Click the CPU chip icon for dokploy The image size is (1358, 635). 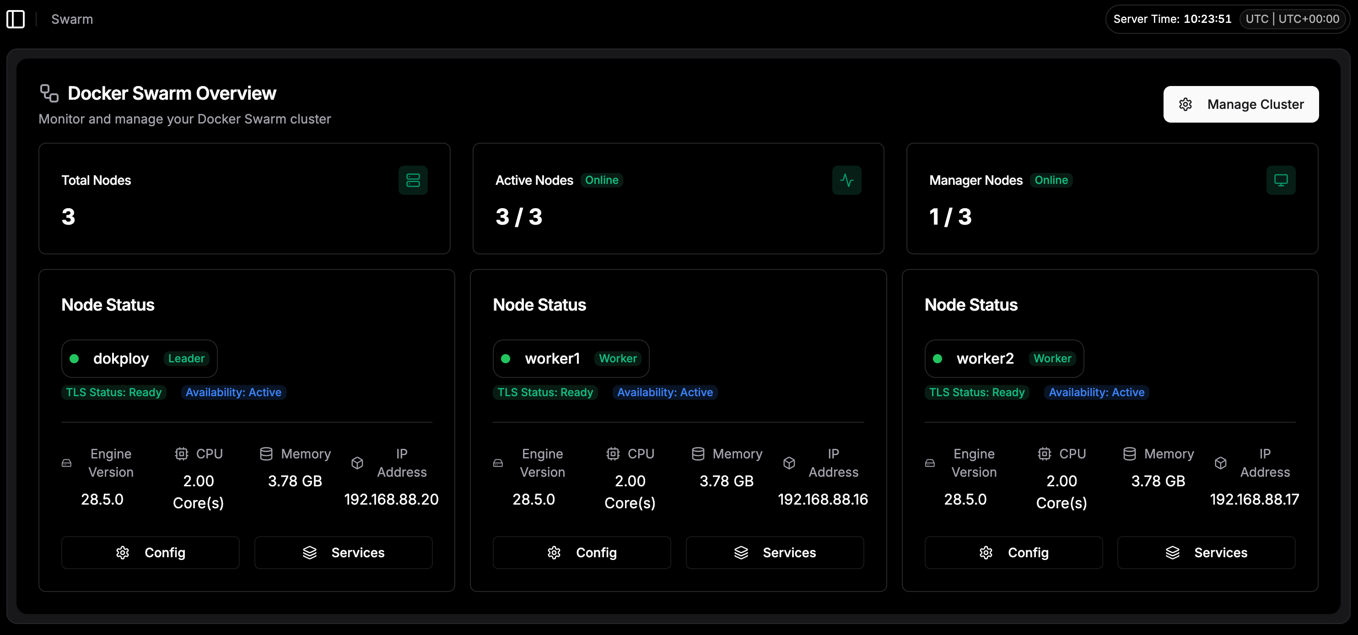[181, 454]
